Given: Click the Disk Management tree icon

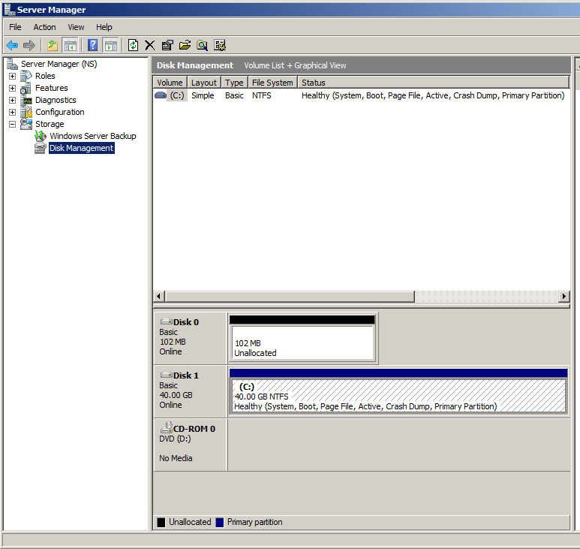Looking at the screenshot, I should coord(41,148).
